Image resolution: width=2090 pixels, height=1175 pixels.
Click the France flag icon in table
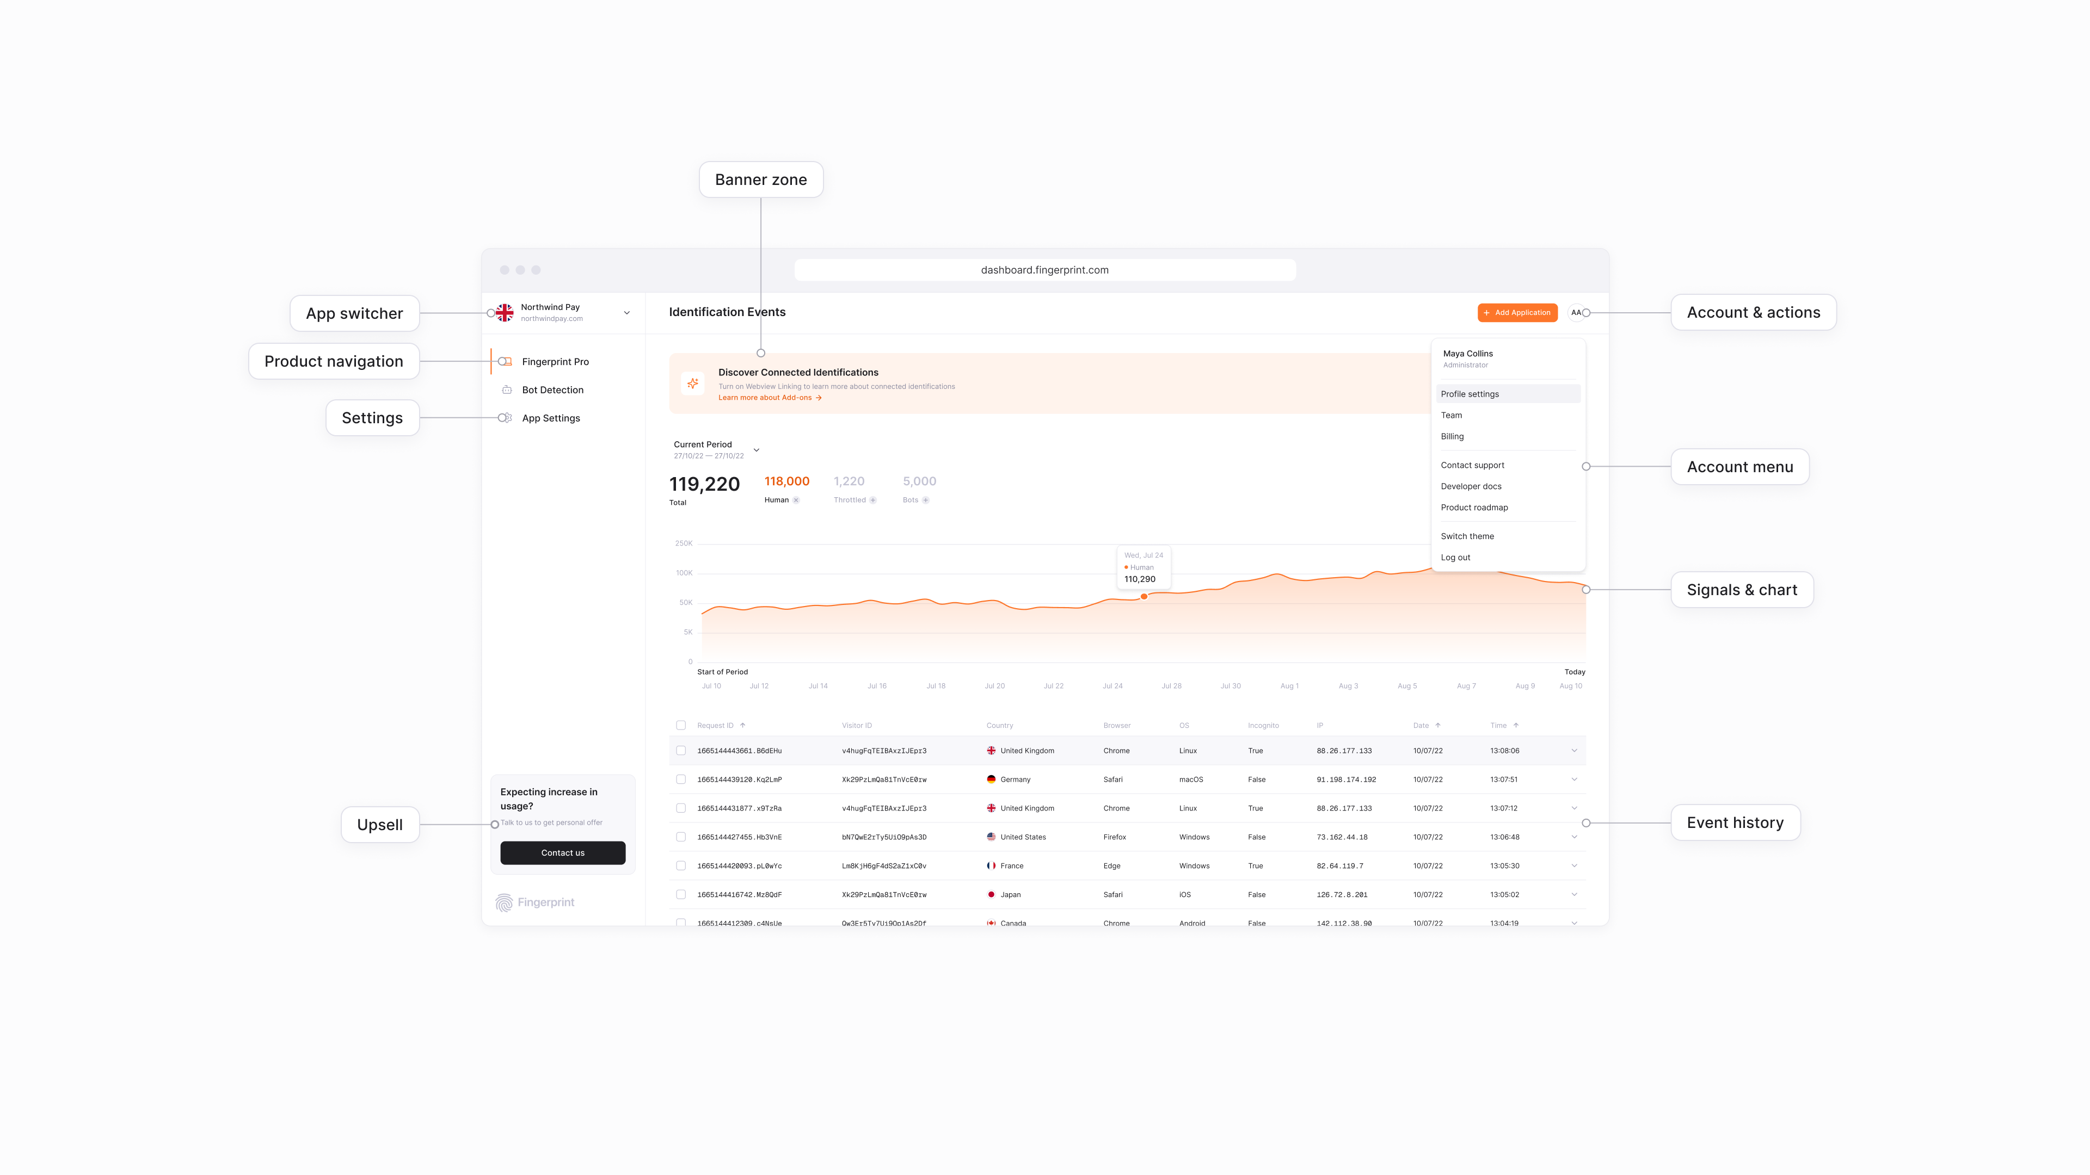pos(991,866)
